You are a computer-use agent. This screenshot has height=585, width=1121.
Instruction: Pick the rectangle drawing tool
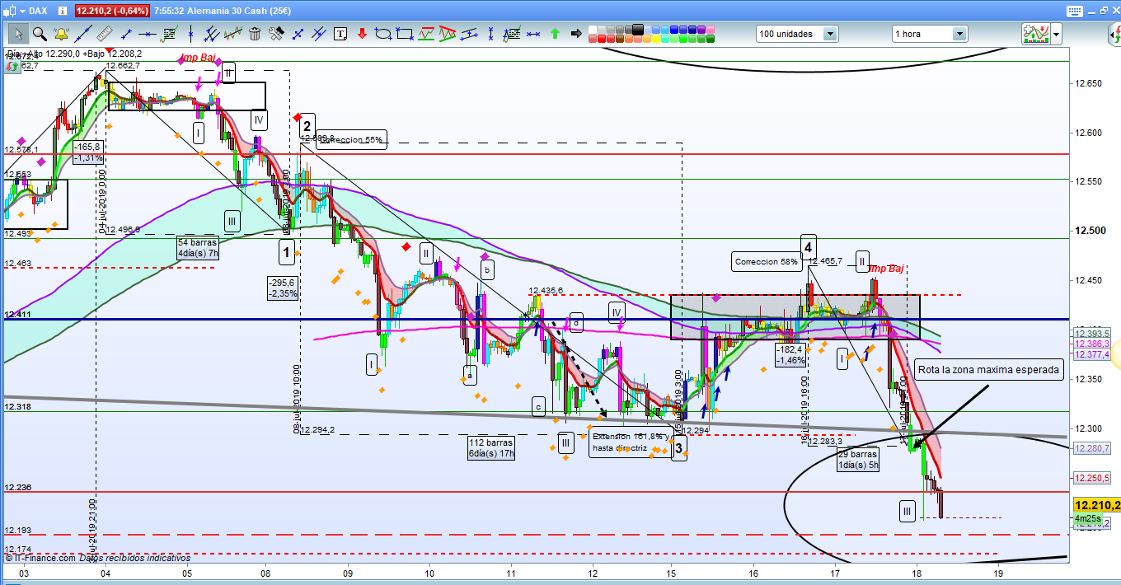(404, 34)
